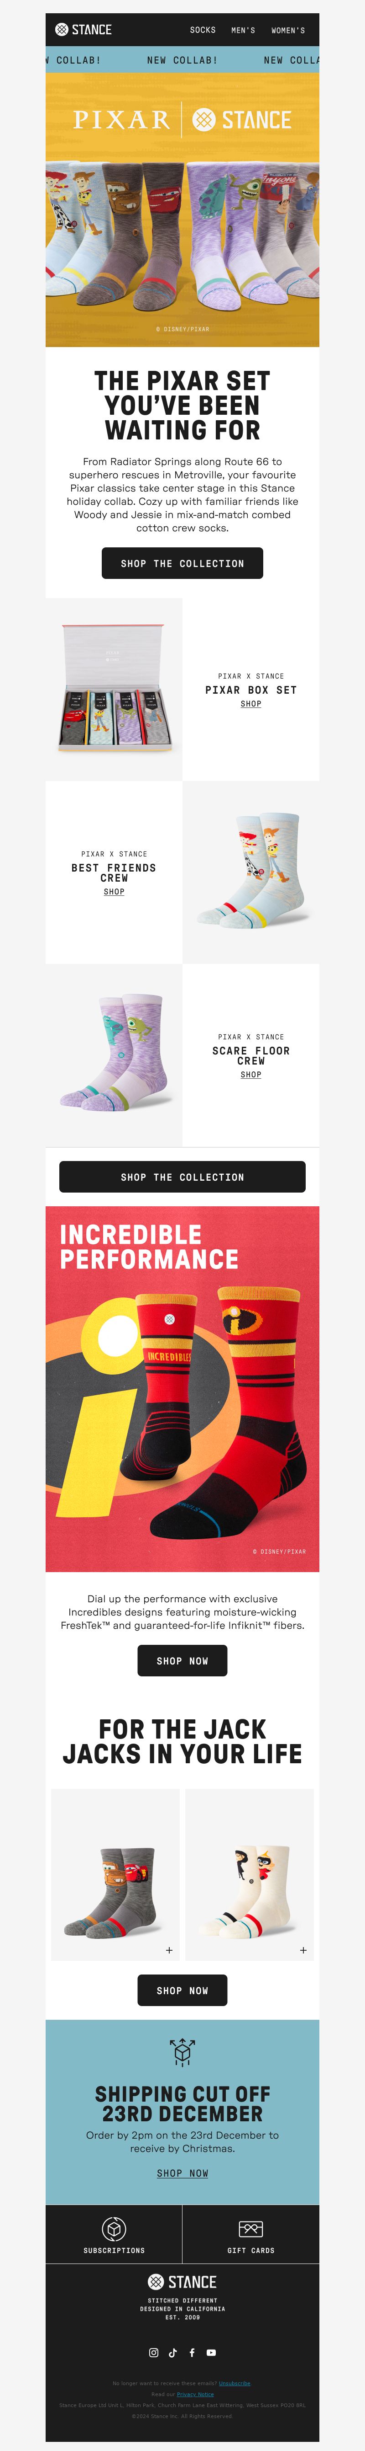
Task: Click the Subscriptions box icon
Action: point(114,2228)
